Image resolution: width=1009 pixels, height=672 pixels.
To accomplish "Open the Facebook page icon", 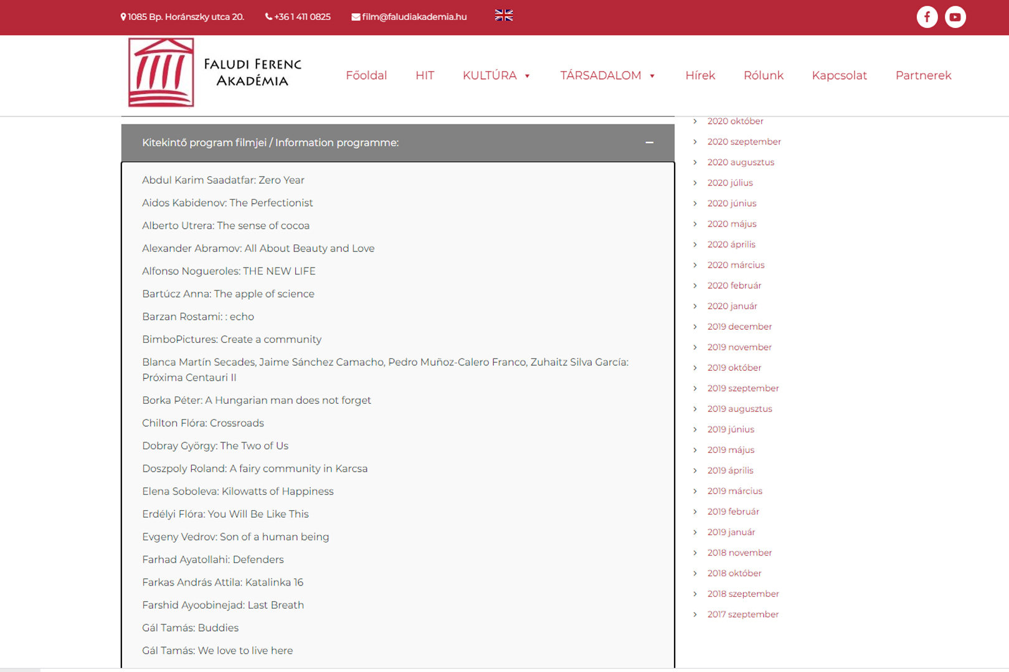I will pyautogui.click(x=927, y=17).
